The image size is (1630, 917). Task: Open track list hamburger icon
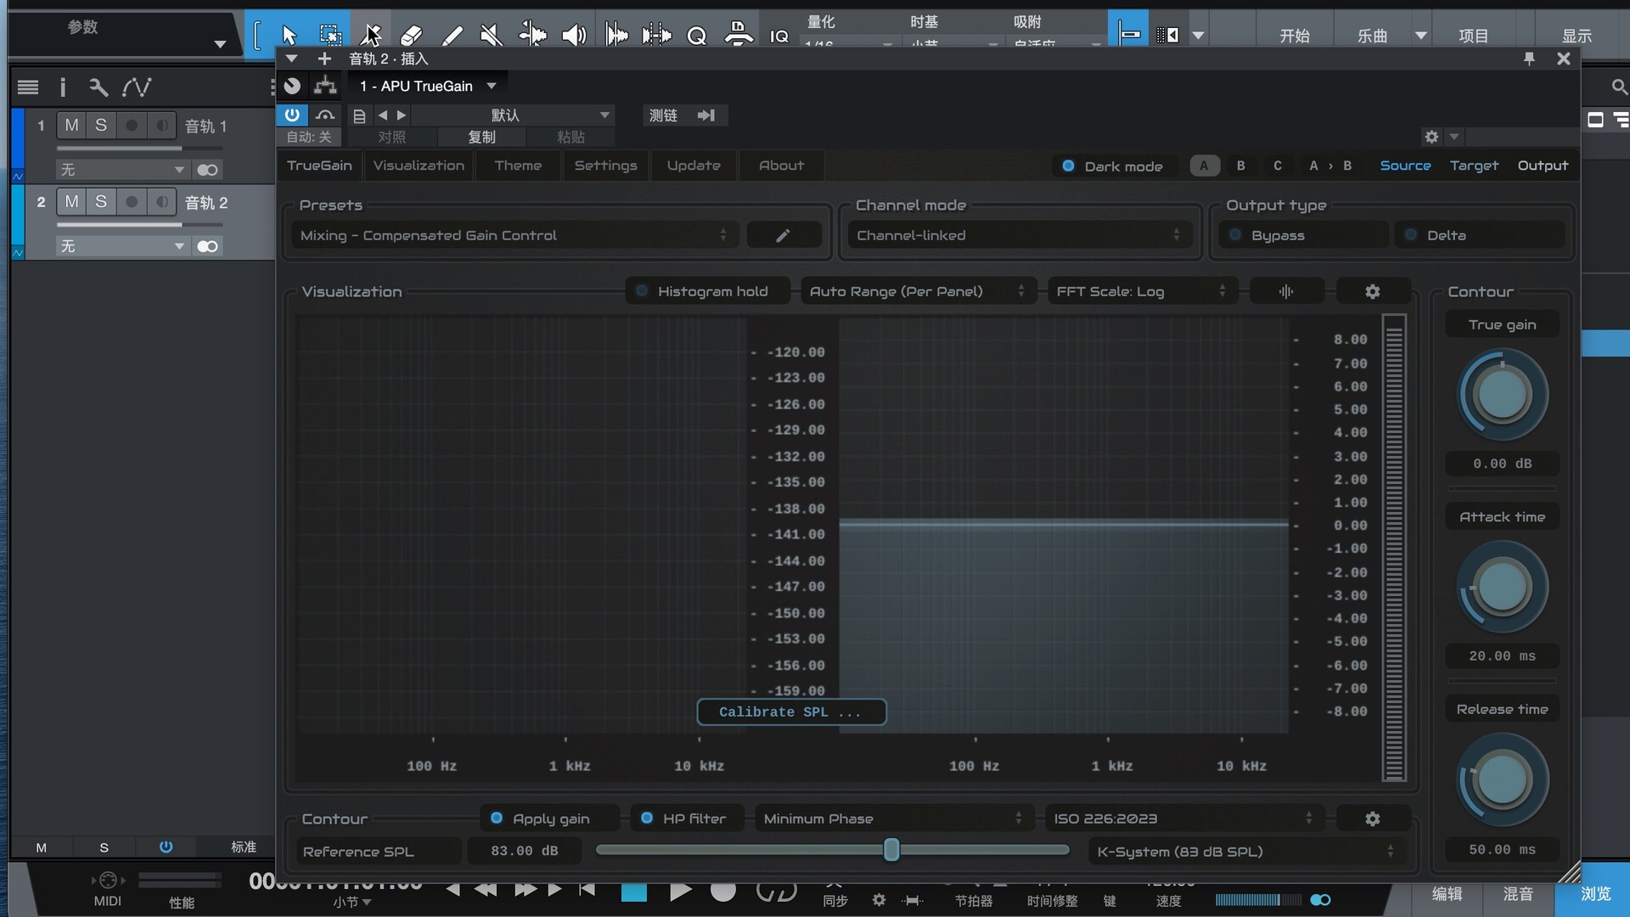click(x=28, y=87)
